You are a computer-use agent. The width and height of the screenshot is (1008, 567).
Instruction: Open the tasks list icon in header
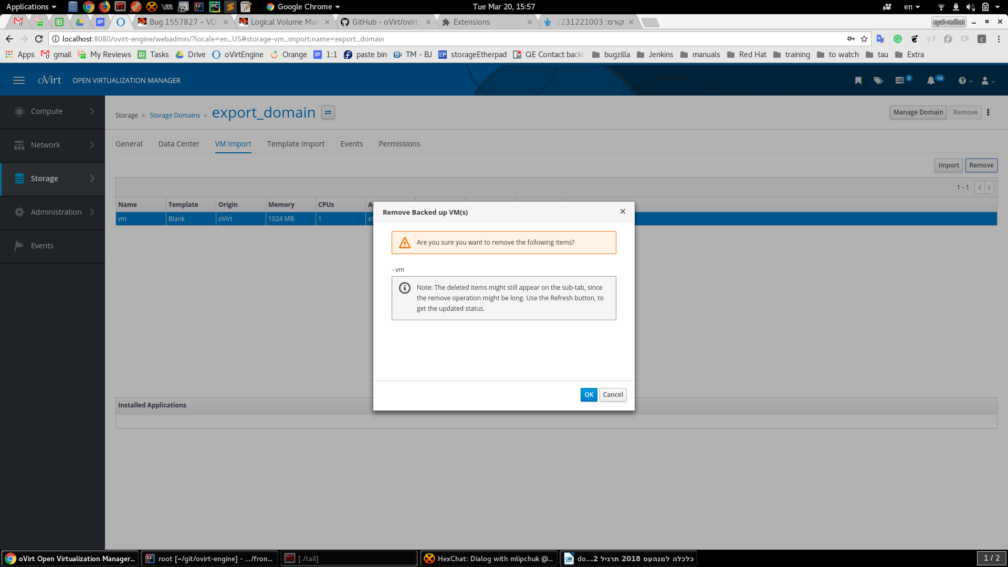point(900,80)
